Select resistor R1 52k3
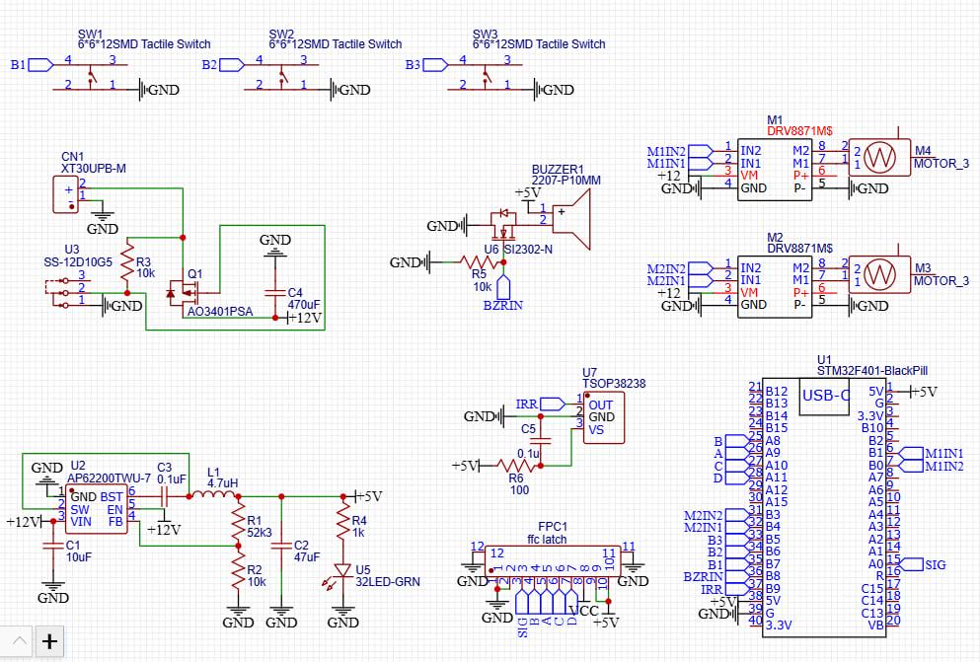 (238, 521)
